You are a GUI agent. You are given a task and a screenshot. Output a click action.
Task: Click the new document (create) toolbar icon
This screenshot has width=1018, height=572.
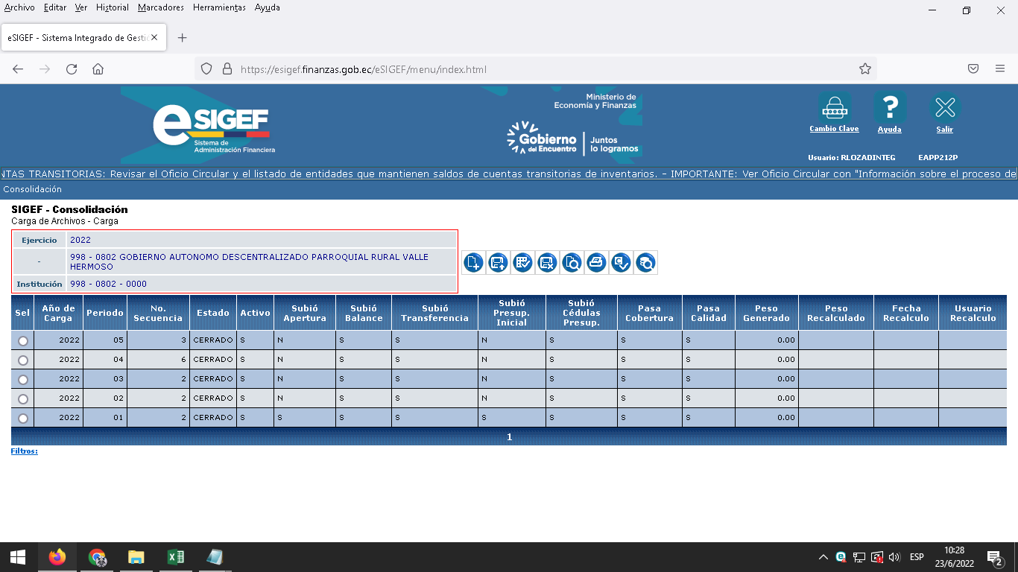coord(473,262)
